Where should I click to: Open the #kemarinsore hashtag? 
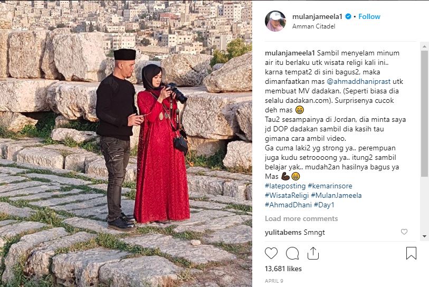click(x=330, y=186)
